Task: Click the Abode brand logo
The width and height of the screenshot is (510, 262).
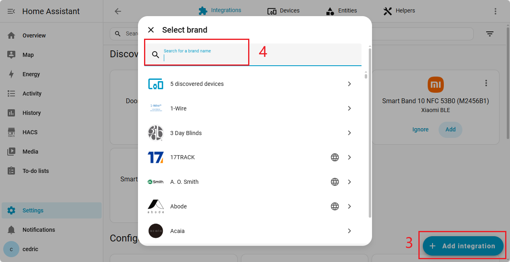Action: click(156, 206)
